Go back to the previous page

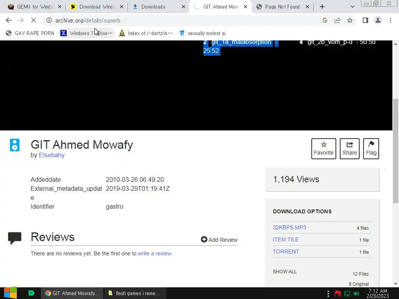[x=9, y=20]
